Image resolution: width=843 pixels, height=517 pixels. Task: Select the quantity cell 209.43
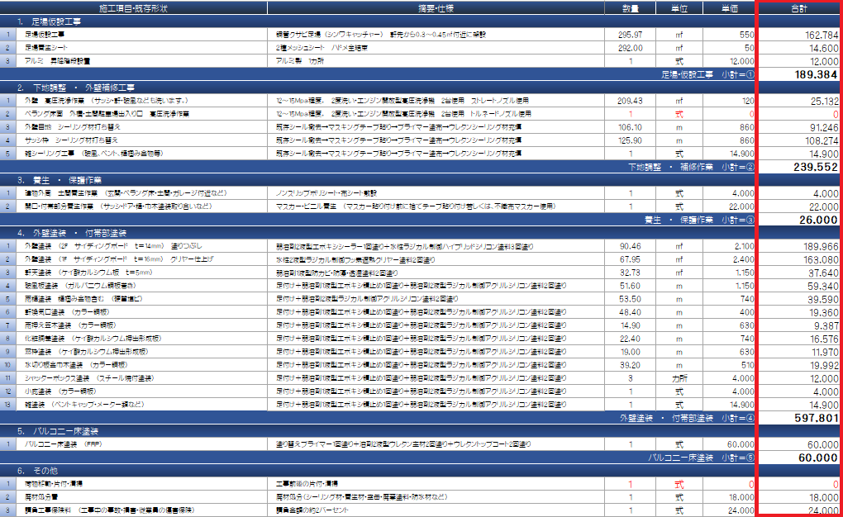(x=630, y=101)
